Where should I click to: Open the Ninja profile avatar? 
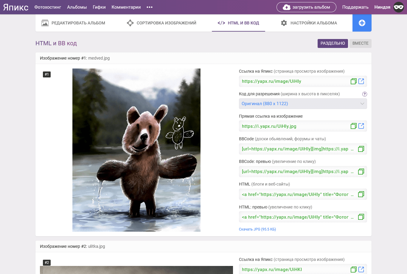pyautogui.click(x=398, y=7)
